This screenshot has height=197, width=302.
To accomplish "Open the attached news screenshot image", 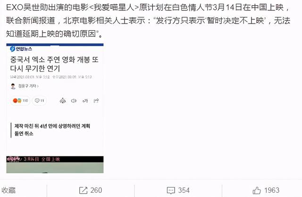I will [x=55, y=108].
